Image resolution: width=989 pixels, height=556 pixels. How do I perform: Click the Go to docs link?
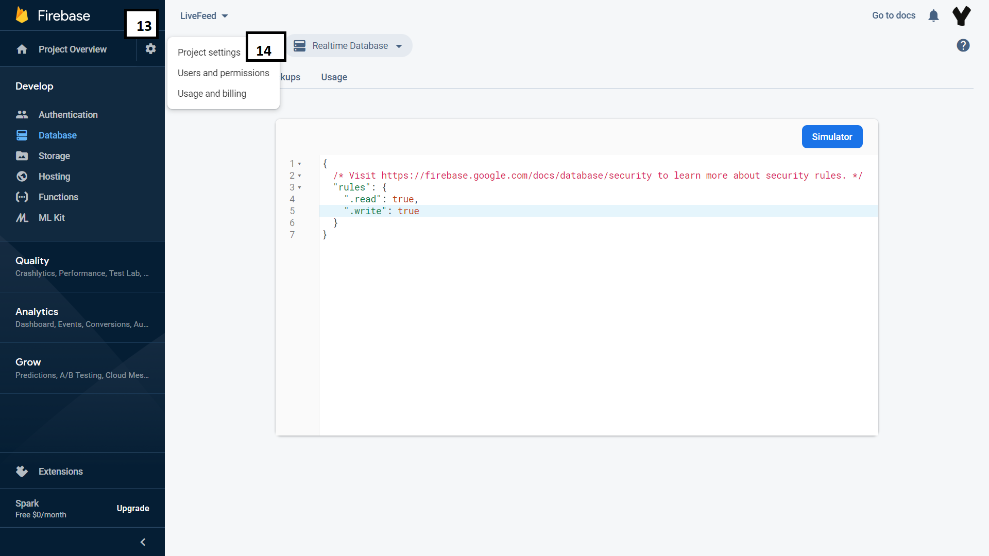coord(894,15)
